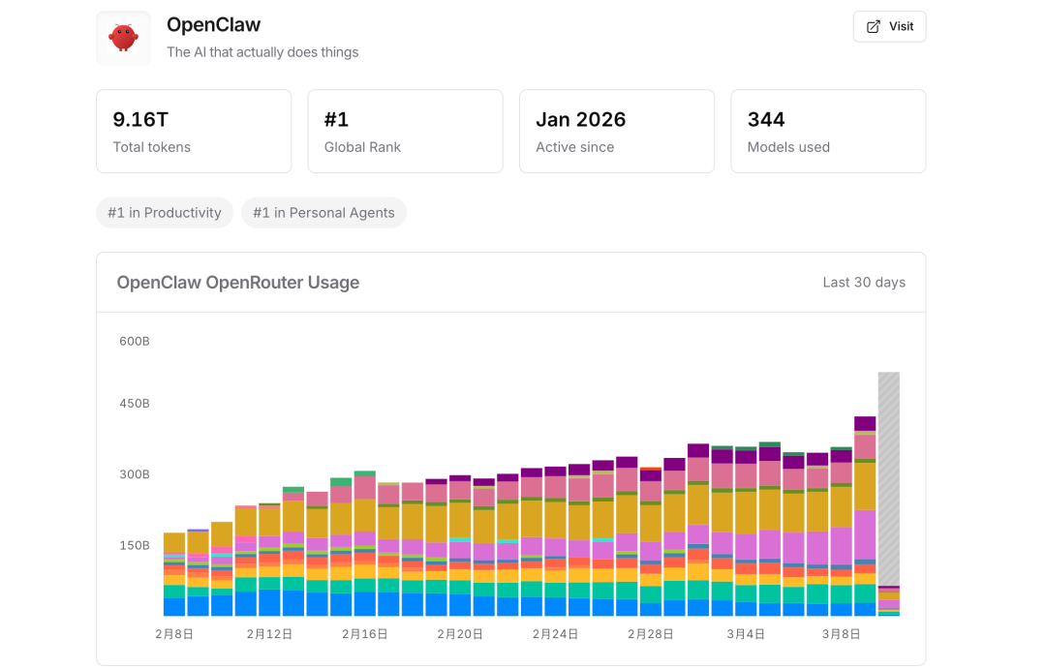Click the gray hatched projected bar
Viewport: 1046px width, 669px height.
point(888,474)
